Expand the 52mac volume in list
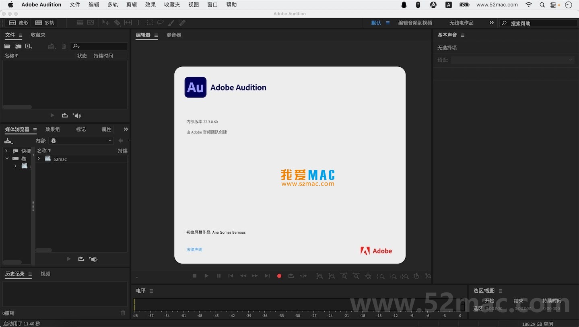The height and width of the screenshot is (327, 579). [x=39, y=159]
